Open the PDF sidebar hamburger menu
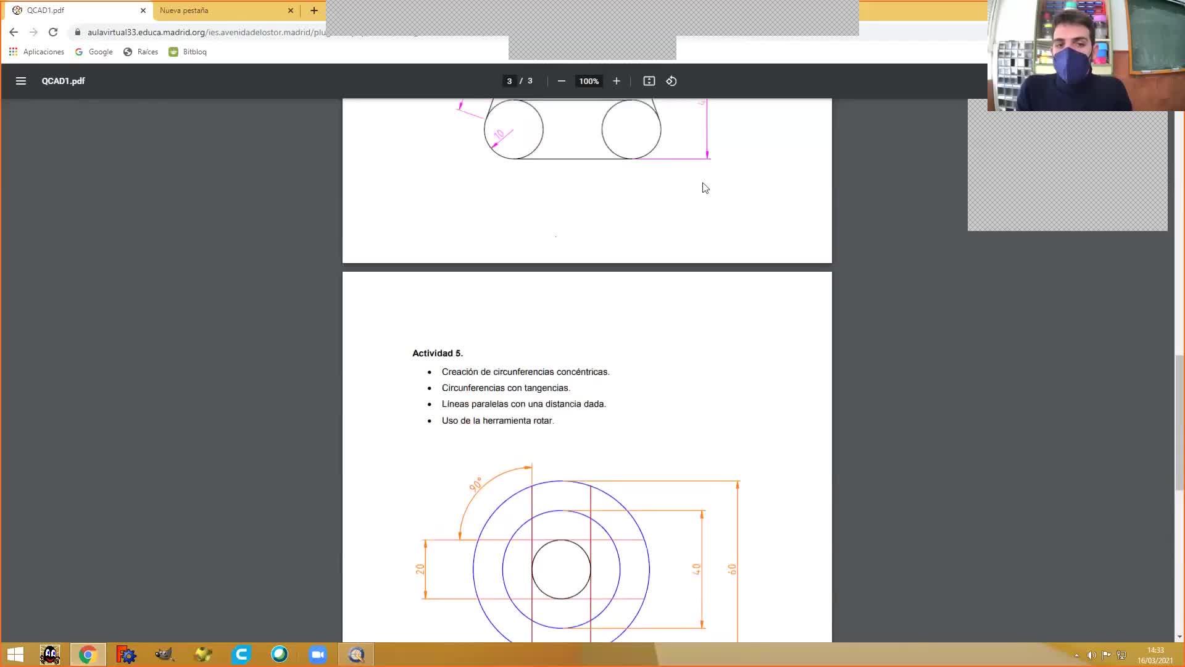Viewport: 1185px width, 667px height. [20, 81]
